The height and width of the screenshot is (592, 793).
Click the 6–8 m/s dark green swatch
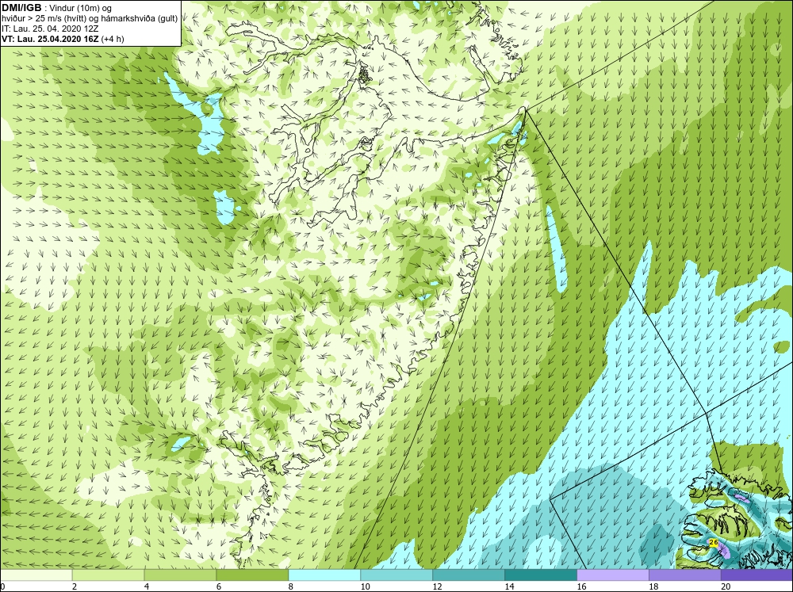click(x=252, y=575)
